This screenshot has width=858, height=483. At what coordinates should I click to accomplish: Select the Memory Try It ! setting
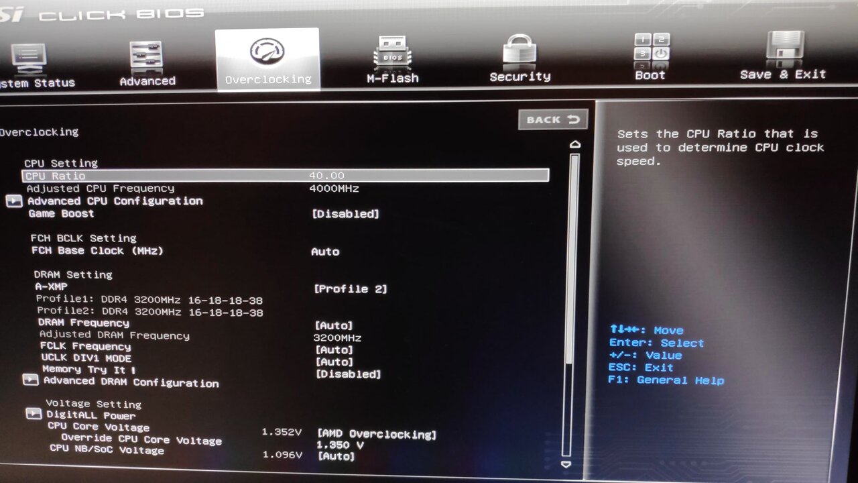[x=89, y=370]
